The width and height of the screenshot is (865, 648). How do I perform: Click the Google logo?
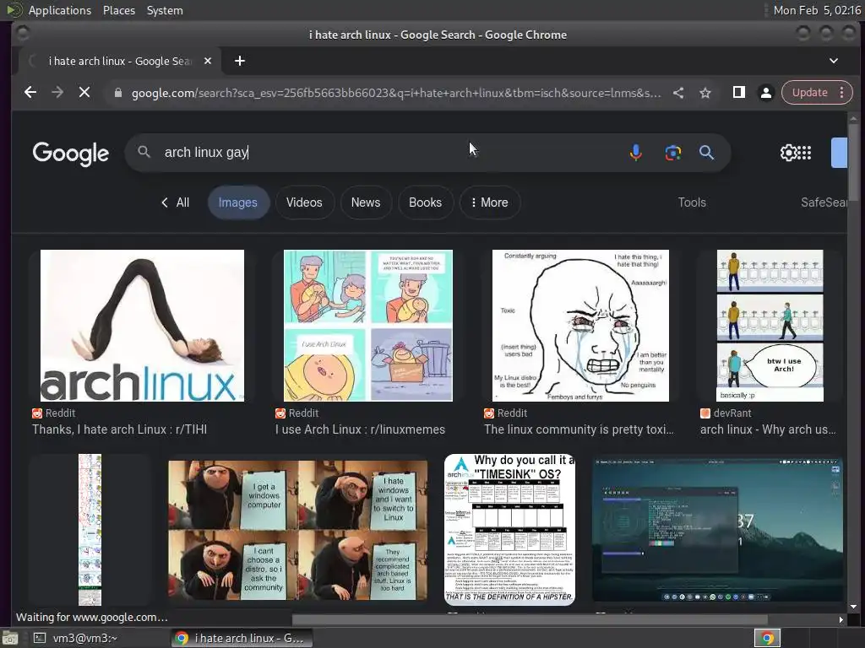coord(71,154)
